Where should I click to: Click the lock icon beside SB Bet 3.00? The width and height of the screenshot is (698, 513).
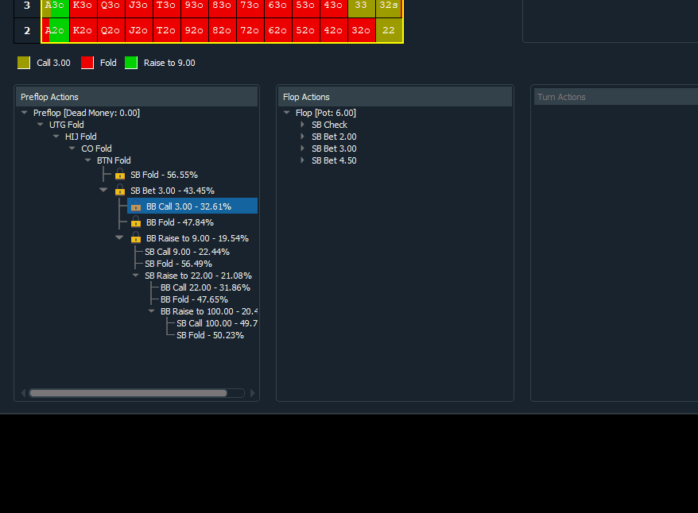click(120, 191)
